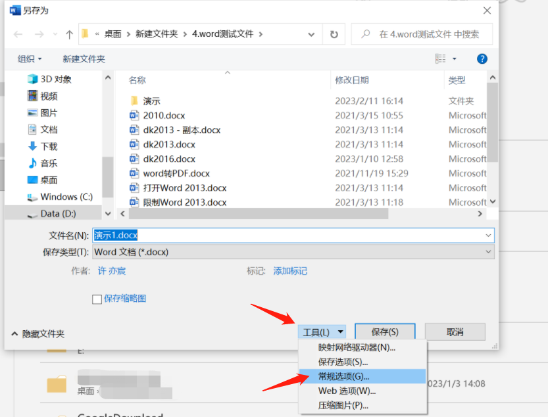Click the 保存(S) button
The width and height of the screenshot is (548, 417).
pyautogui.click(x=385, y=331)
